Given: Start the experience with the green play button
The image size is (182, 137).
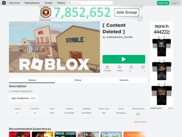Looking at the screenshot, I should 124,59.
